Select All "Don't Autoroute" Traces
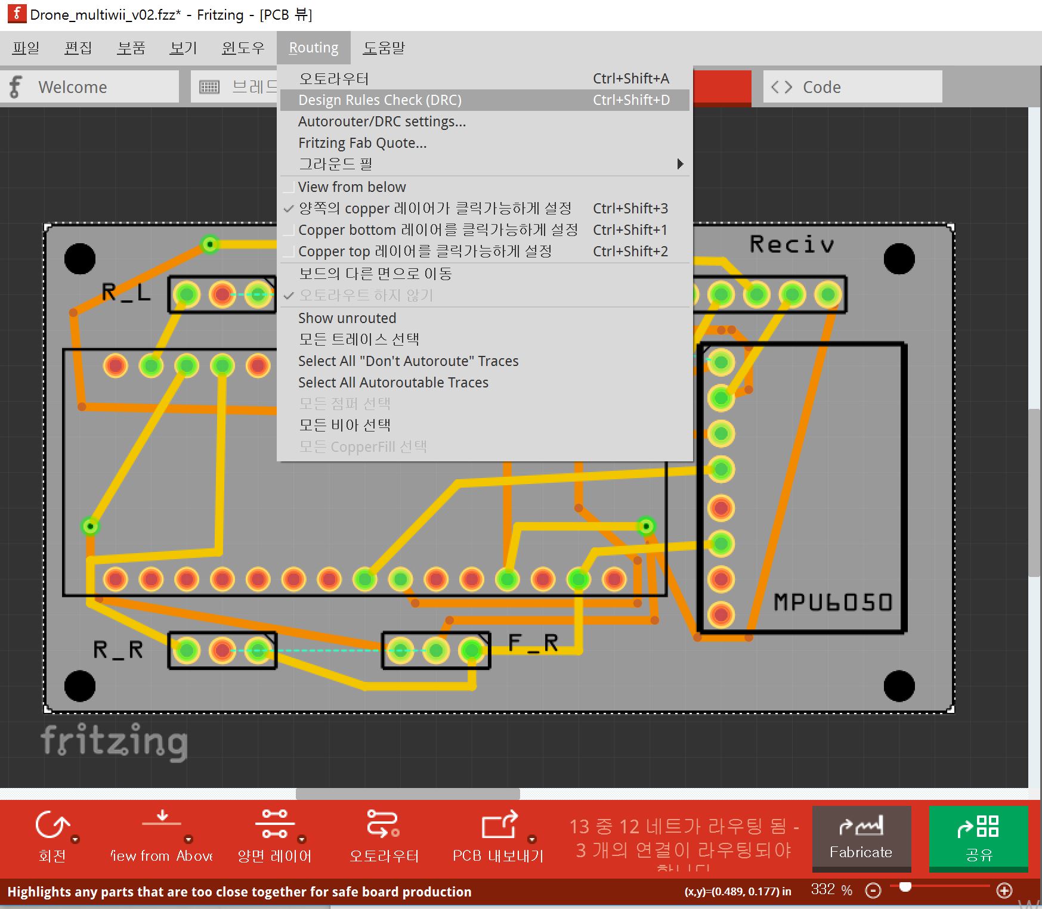Viewport: 1042px width, 909px height. pyautogui.click(x=484, y=361)
